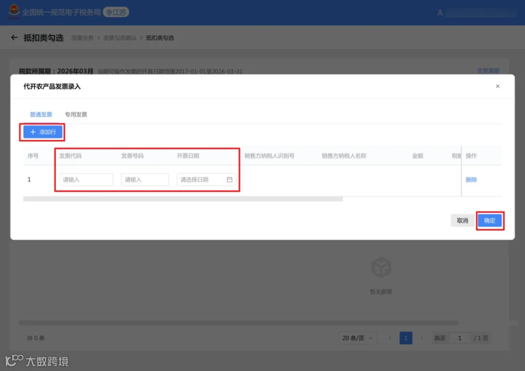Click the 发票业务 breadcrumb link
This screenshot has width=525, height=371.
click(82, 38)
